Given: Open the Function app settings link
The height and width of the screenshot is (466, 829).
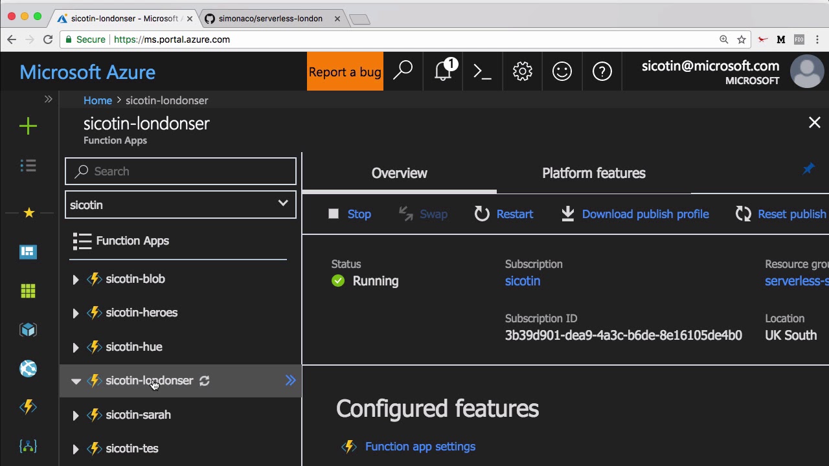Looking at the screenshot, I should 420,447.
